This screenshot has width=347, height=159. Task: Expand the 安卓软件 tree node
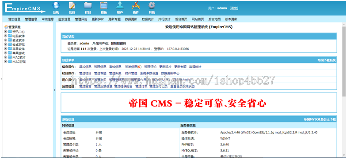tap(6, 40)
